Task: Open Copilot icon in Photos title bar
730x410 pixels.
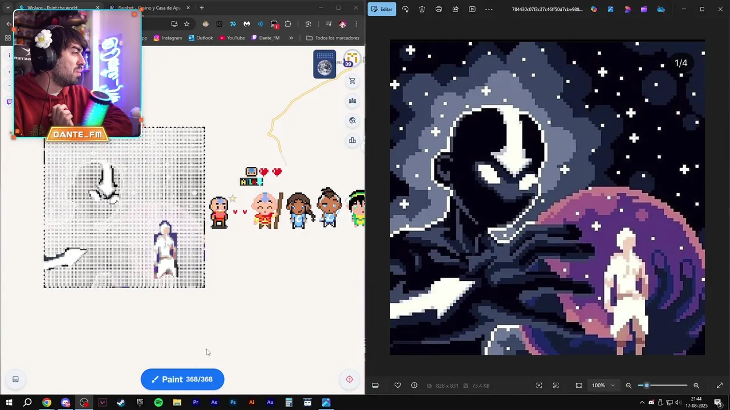Action: 594,9
